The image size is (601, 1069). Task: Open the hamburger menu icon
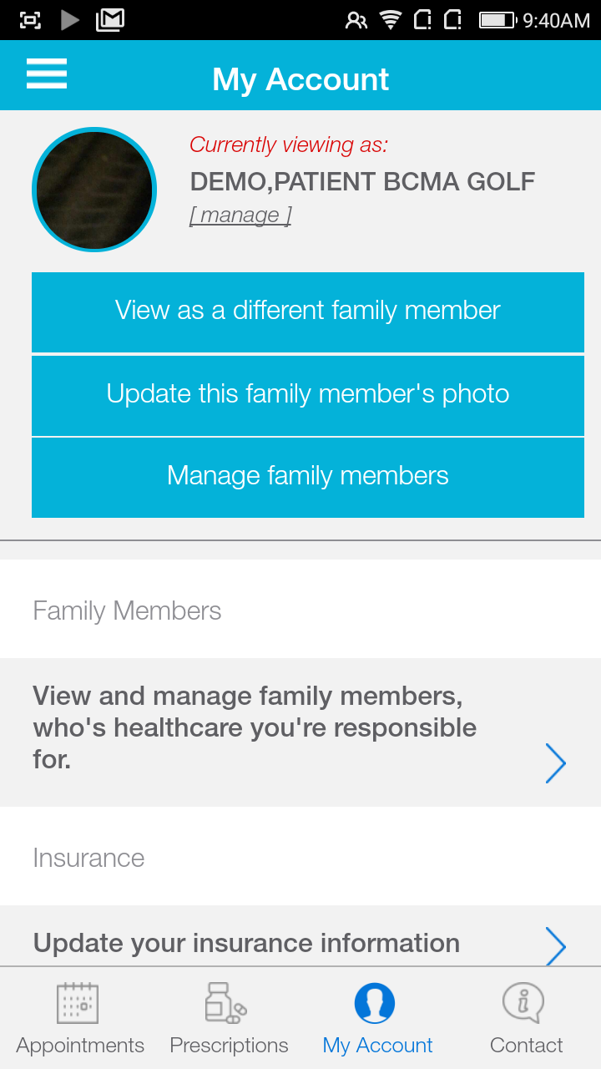(47, 74)
